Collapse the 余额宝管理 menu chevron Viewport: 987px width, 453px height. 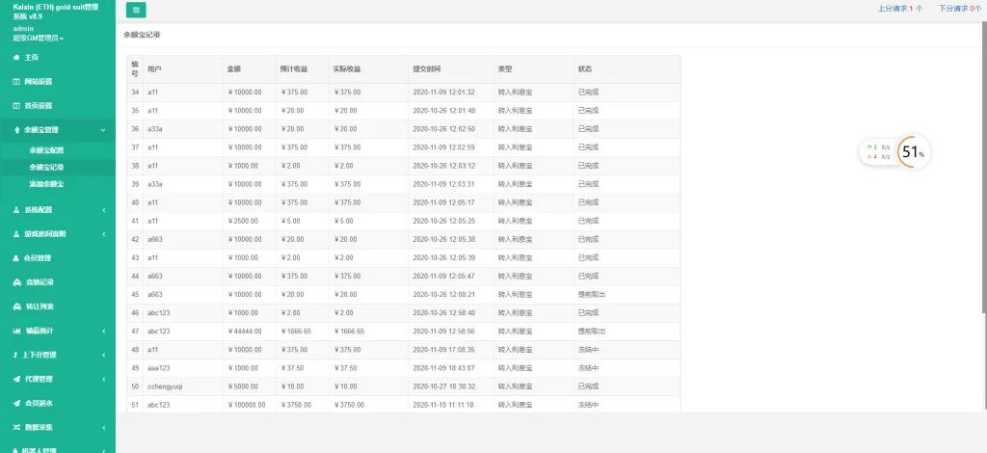pyautogui.click(x=103, y=130)
